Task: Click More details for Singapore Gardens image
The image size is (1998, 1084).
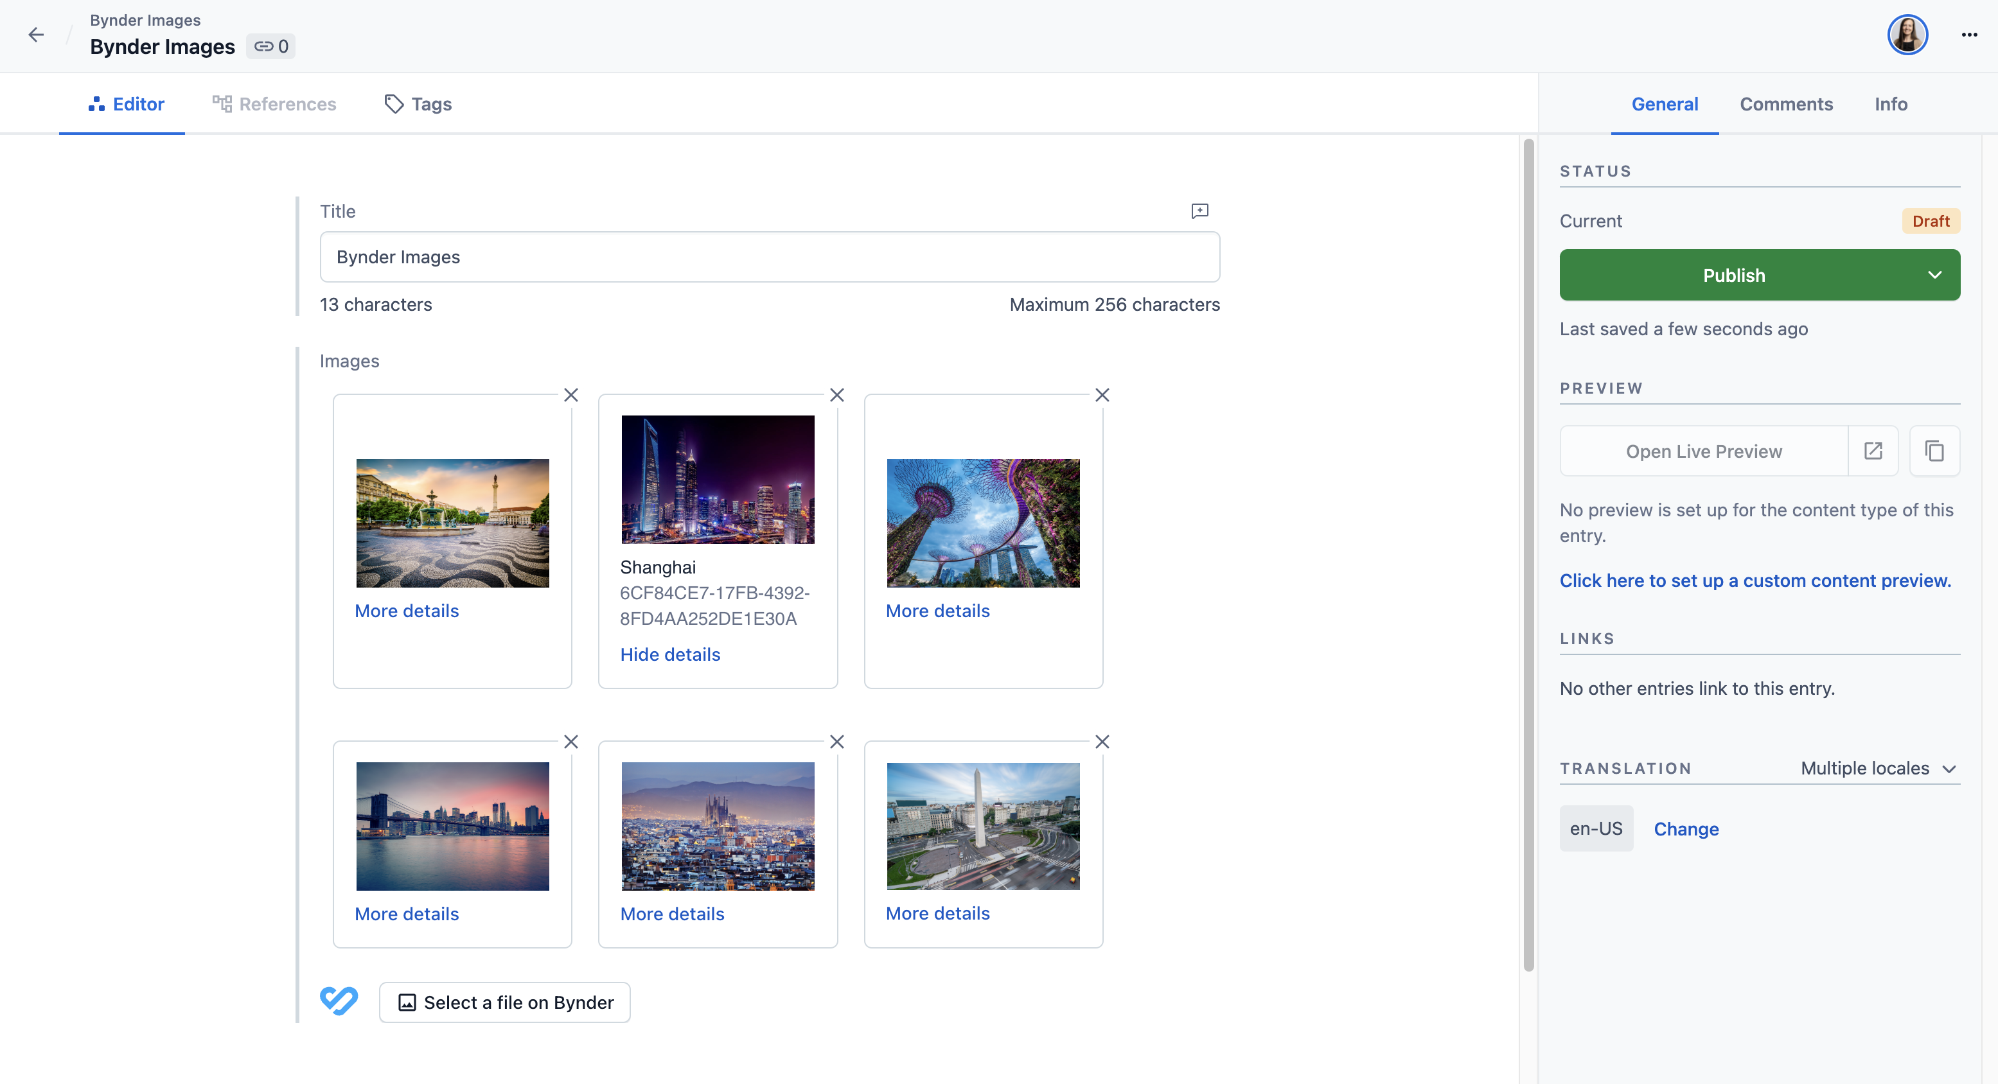Action: click(936, 610)
